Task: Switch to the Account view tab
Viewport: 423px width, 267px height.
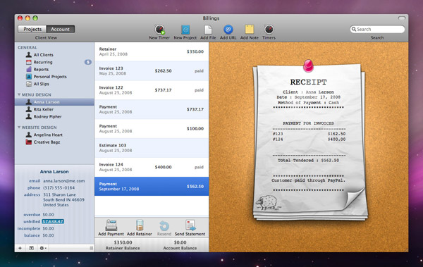Action: (x=61, y=29)
